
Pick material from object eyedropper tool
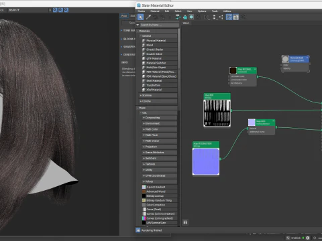(148, 17)
